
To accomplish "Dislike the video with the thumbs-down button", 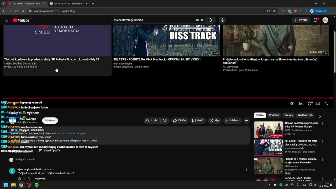I will coord(165,120).
